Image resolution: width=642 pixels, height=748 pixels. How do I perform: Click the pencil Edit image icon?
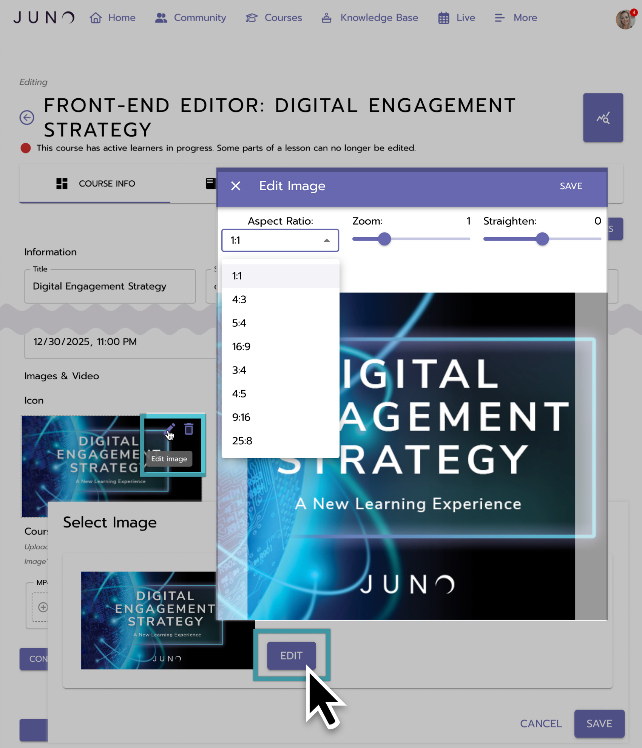click(x=170, y=429)
